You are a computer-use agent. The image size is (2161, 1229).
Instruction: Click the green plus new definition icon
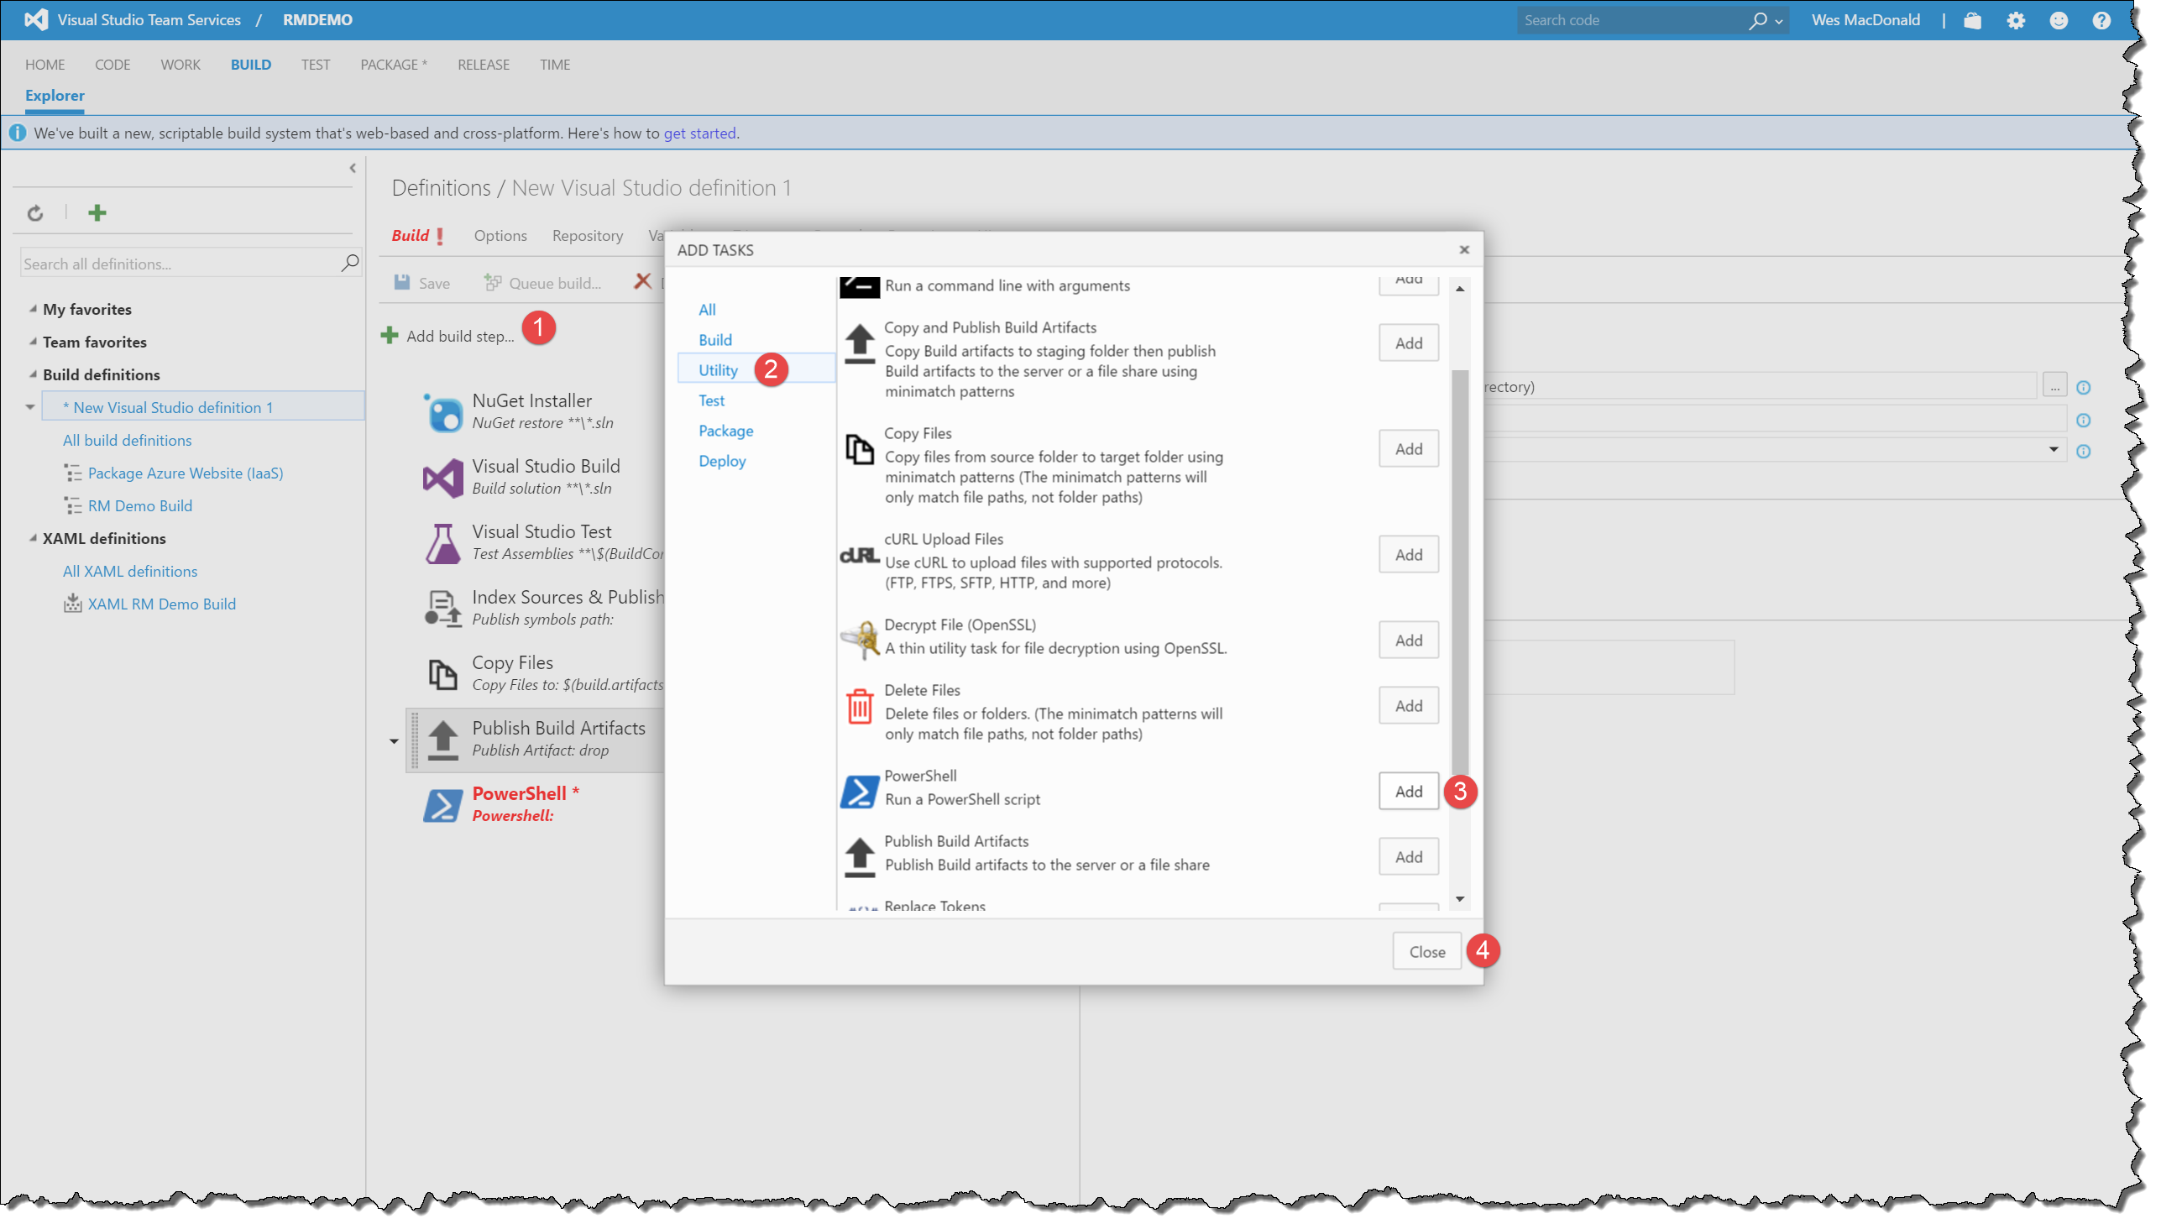click(97, 212)
